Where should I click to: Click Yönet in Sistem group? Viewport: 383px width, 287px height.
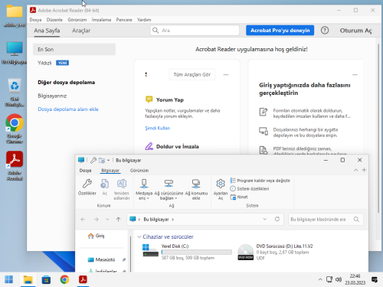239,197
